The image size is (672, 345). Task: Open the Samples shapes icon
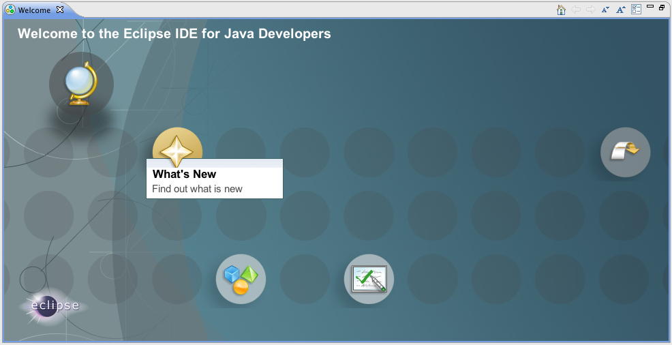241,279
